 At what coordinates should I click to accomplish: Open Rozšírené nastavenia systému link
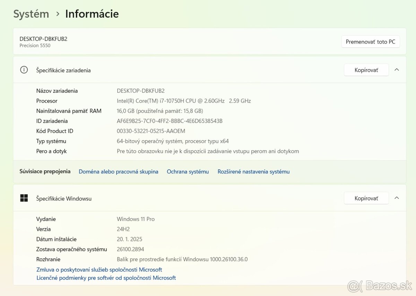click(x=253, y=171)
